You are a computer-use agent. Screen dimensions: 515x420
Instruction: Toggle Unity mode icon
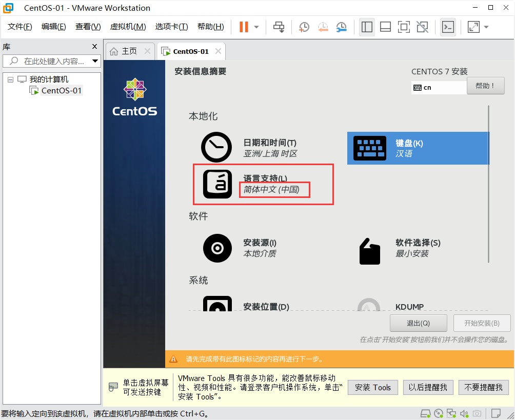click(x=422, y=27)
